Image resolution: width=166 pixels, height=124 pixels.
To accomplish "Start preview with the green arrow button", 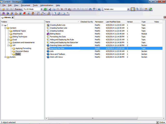I will point(45,9).
